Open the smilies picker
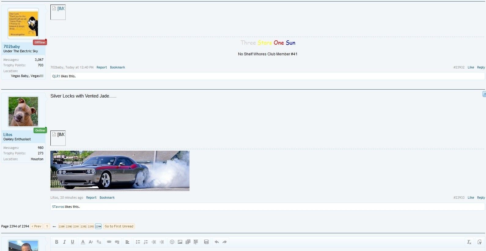 point(172,242)
